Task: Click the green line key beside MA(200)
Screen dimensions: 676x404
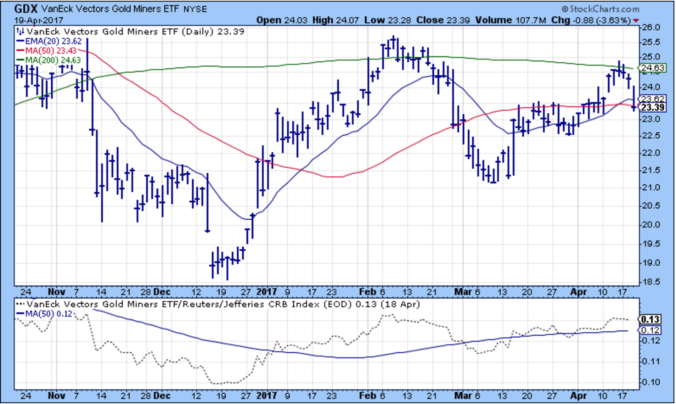Action: tap(20, 60)
